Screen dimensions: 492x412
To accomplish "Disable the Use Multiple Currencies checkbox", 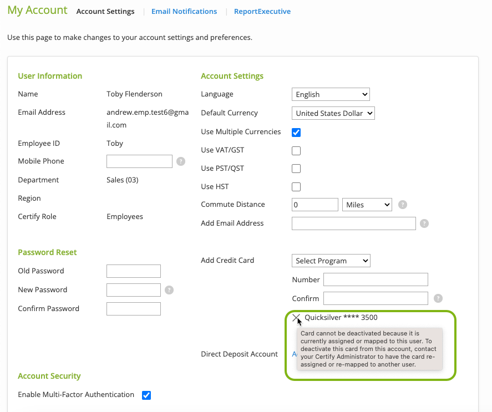I will click(296, 133).
